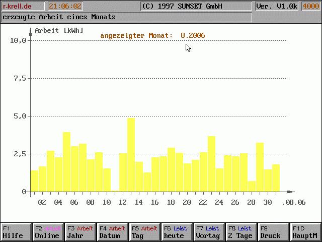
Task: Open F8 Leistung 2 Tage view
Action: (x=241, y=232)
